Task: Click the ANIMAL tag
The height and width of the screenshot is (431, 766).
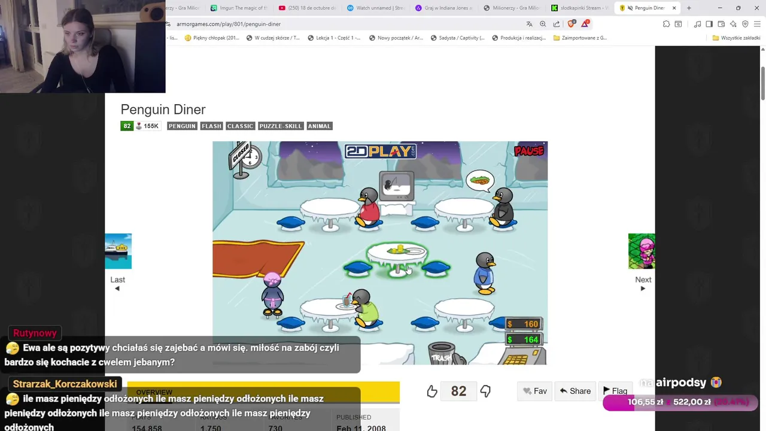Action: click(x=319, y=126)
